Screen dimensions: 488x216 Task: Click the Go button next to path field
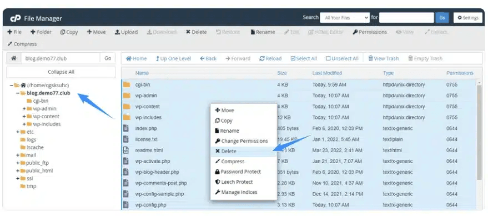[x=108, y=58]
